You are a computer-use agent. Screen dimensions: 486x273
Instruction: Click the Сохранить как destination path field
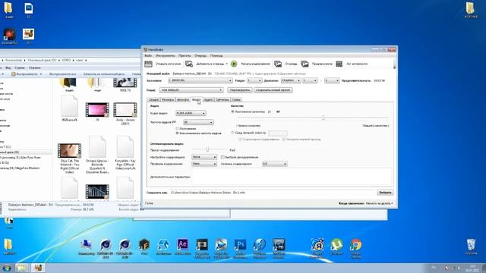point(273,193)
